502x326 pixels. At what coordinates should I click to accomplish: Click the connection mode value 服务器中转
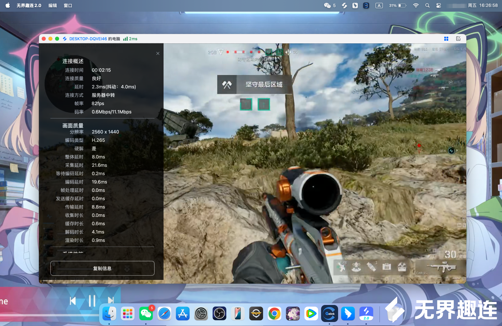[x=103, y=95]
